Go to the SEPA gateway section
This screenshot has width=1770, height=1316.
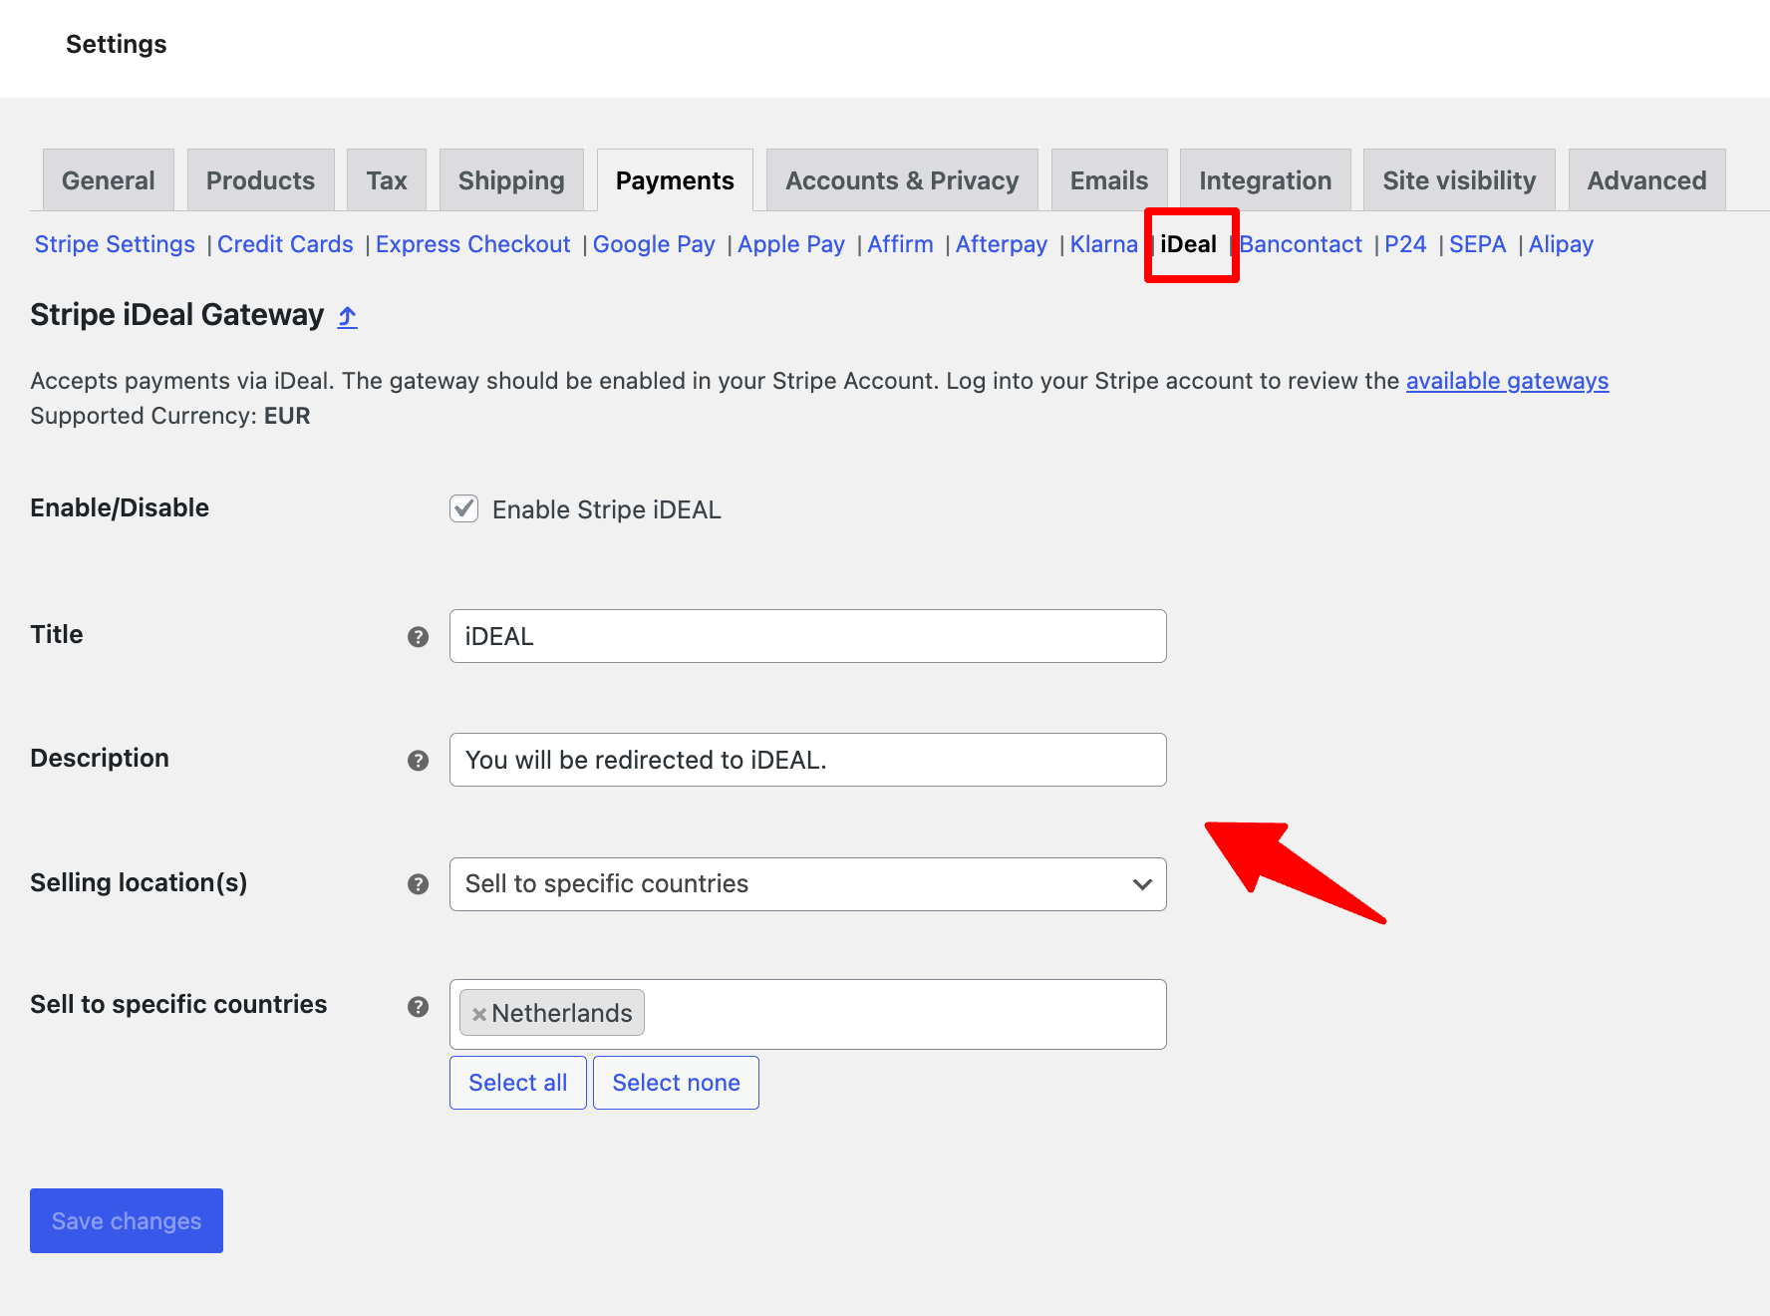[1477, 244]
